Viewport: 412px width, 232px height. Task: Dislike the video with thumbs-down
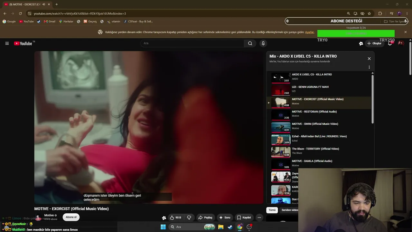click(189, 217)
